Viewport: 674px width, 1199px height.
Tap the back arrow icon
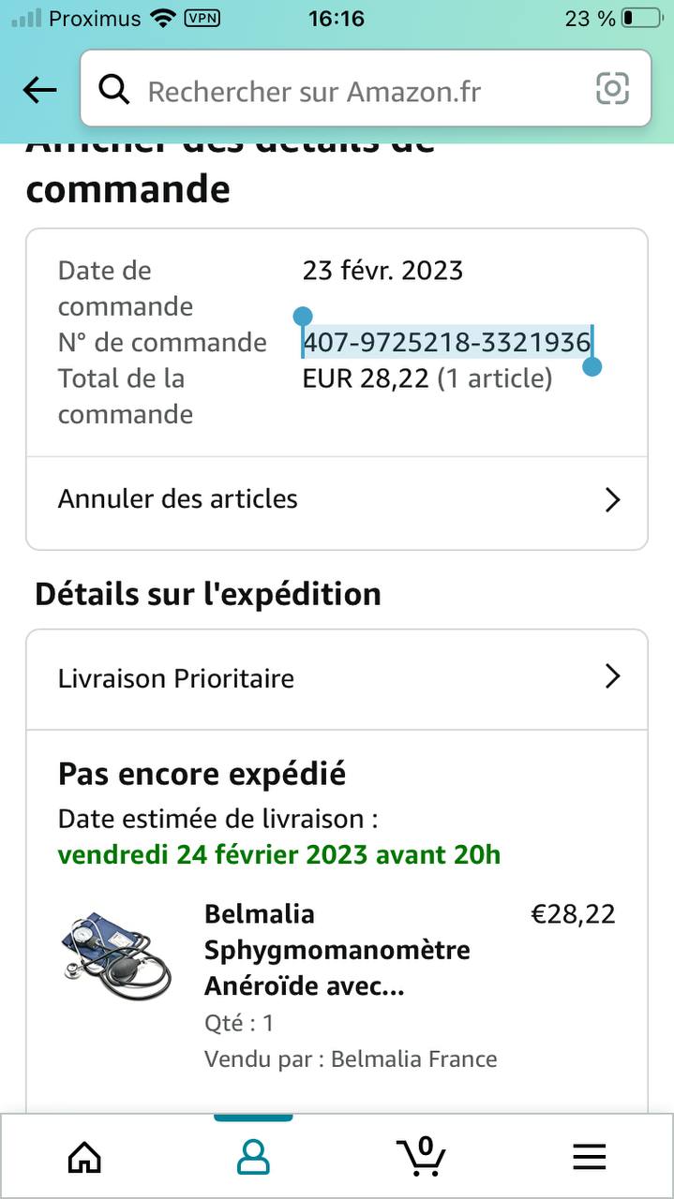click(x=39, y=90)
